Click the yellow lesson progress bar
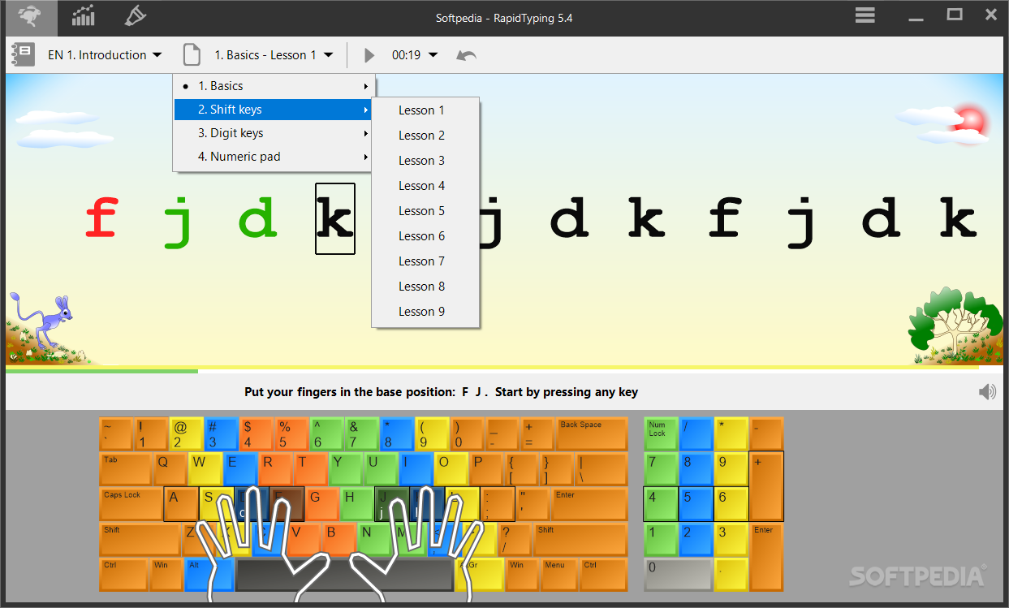Viewport: 1009px width, 608px height. click(x=504, y=369)
